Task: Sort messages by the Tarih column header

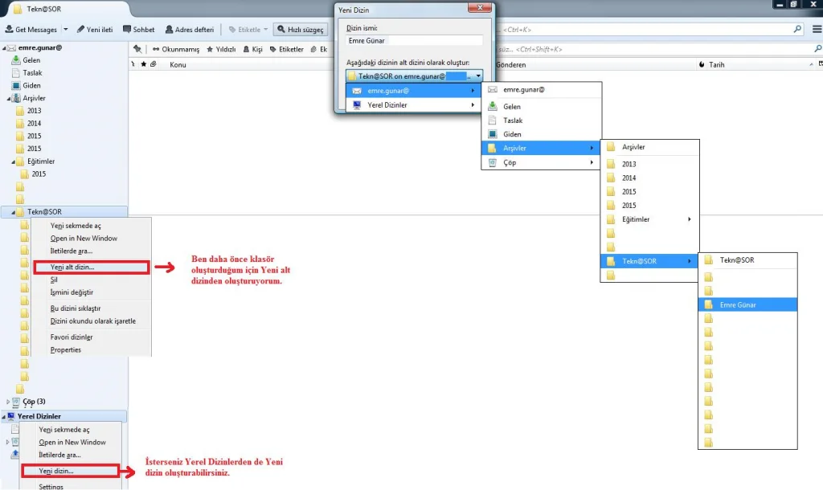Action: [x=716, y=64]
